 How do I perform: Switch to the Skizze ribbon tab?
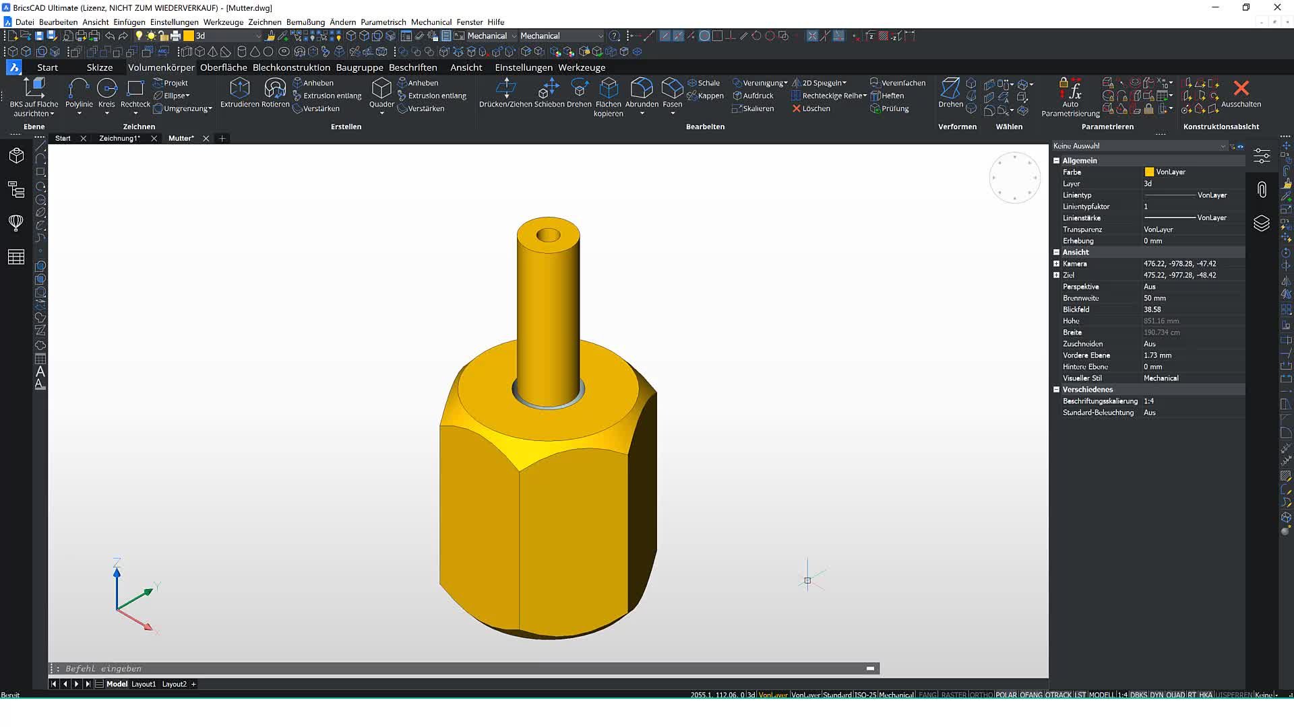[99, 67]
